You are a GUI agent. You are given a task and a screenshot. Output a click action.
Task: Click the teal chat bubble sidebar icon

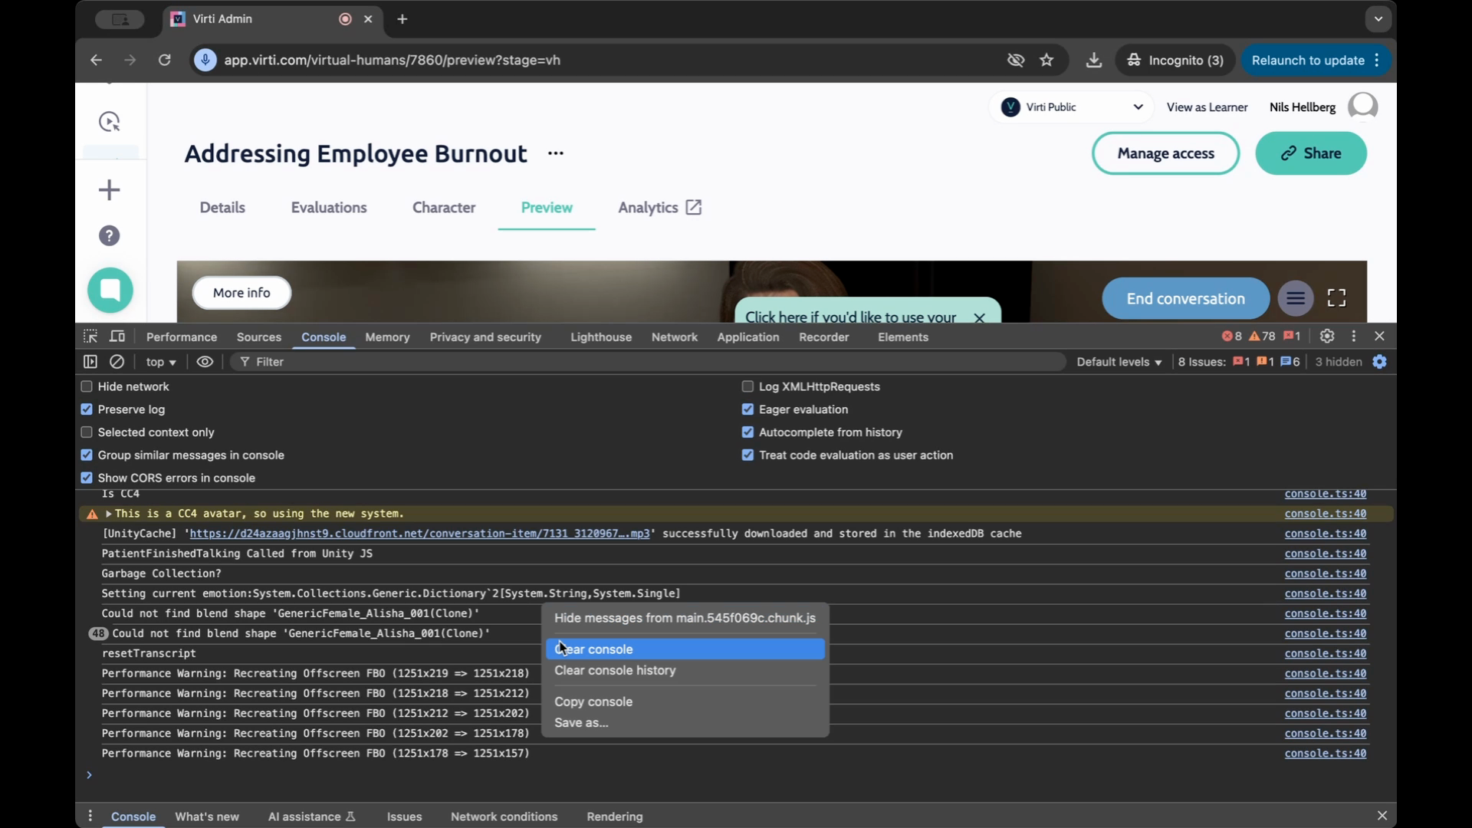[x=110, y=291]
